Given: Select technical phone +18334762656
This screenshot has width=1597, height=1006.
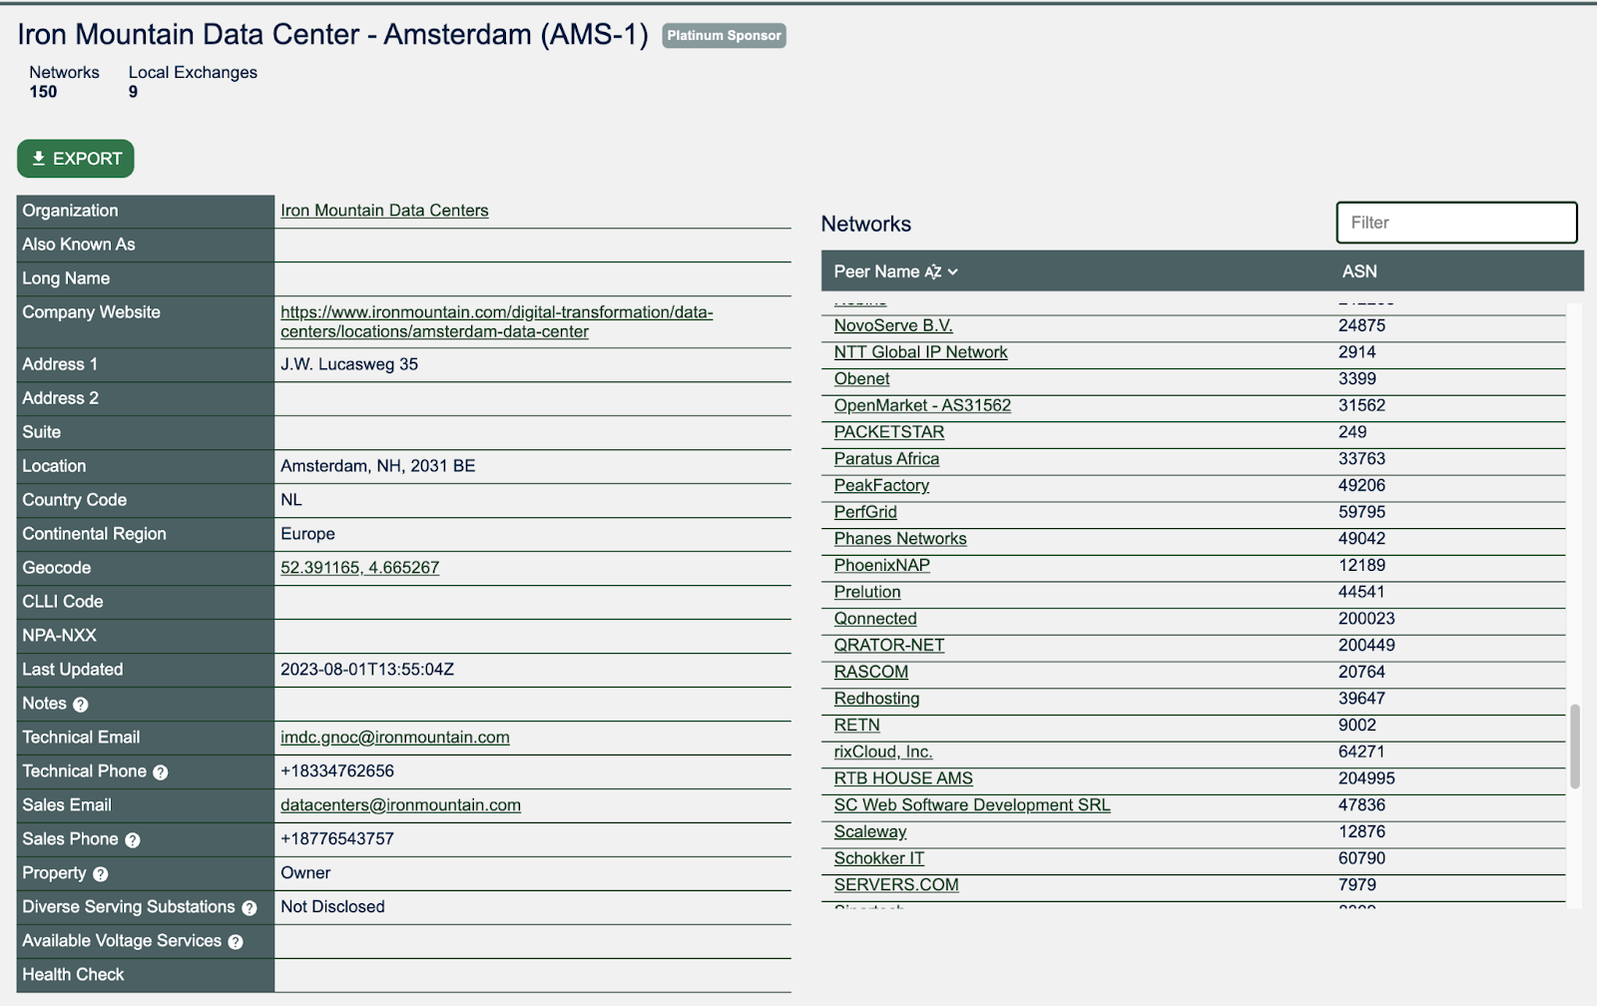Looking at the screenshot, I should [337, 771].
